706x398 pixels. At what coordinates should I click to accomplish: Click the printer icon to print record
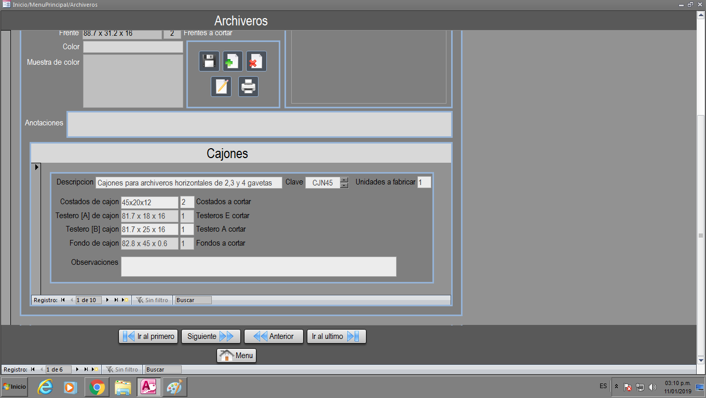(x=249, y=87)
